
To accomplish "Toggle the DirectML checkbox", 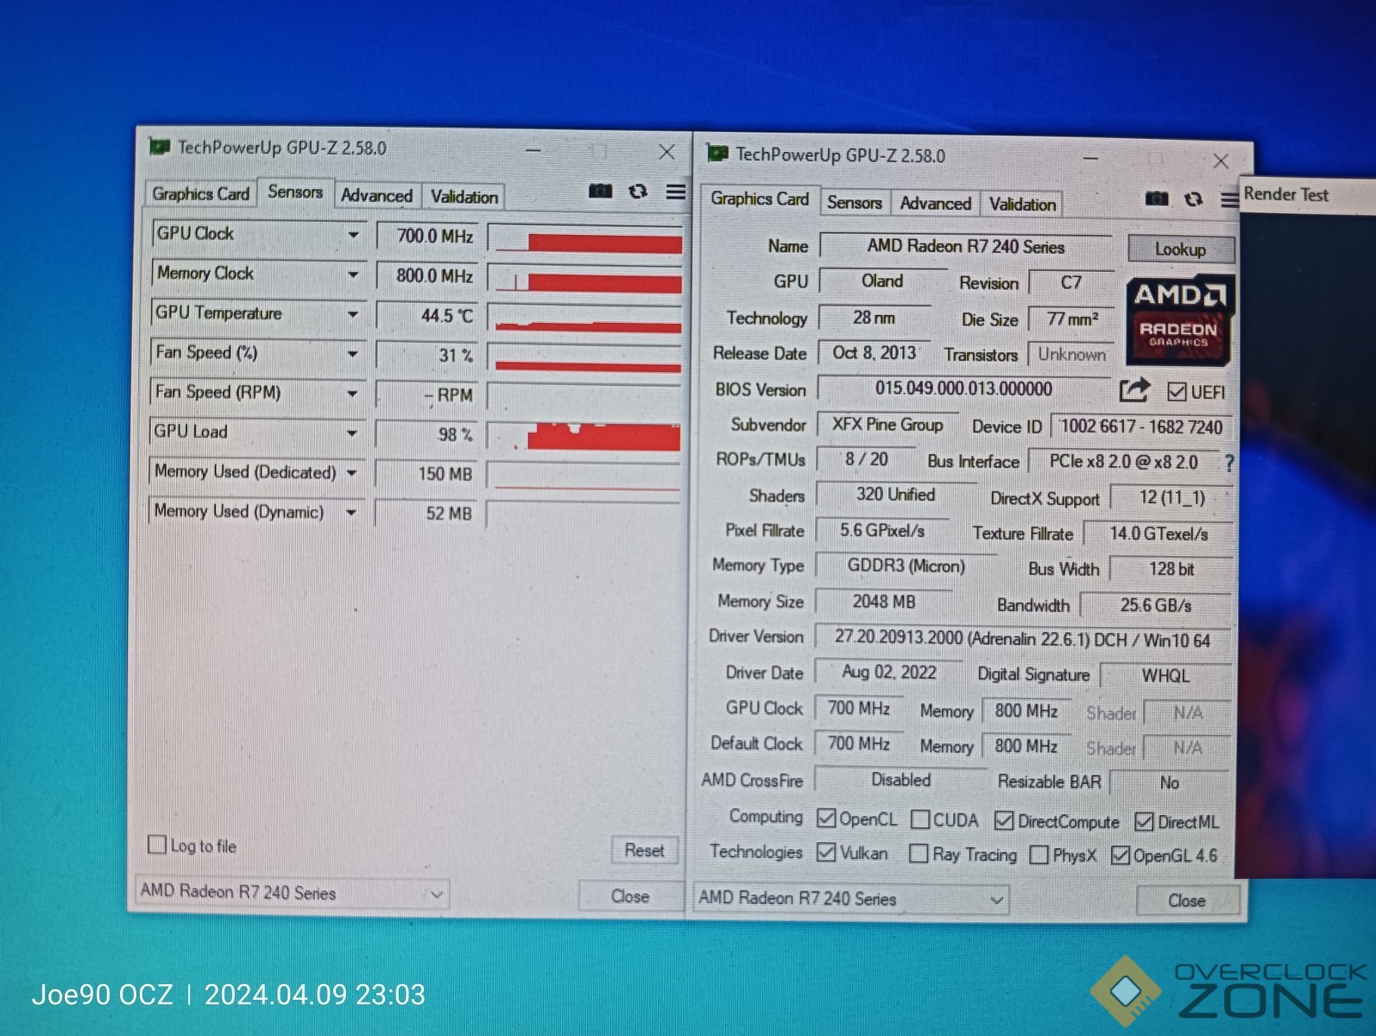I will click(x=1144, y=822).
